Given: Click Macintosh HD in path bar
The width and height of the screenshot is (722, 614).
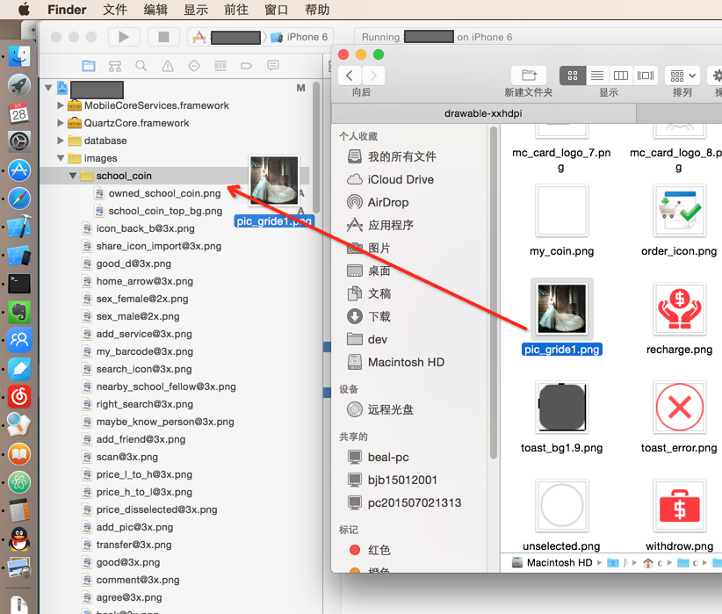Looking at the screenshot, I should coord(552,562).
